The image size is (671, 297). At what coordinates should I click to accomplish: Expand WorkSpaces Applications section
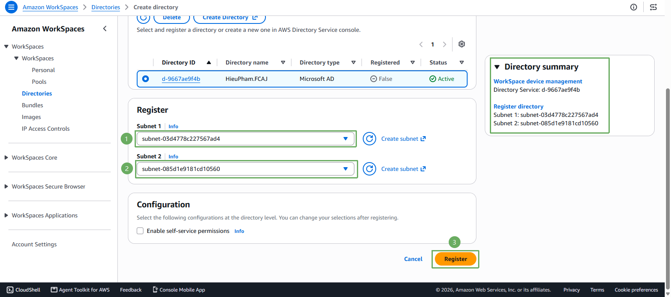tap(6, 215)
